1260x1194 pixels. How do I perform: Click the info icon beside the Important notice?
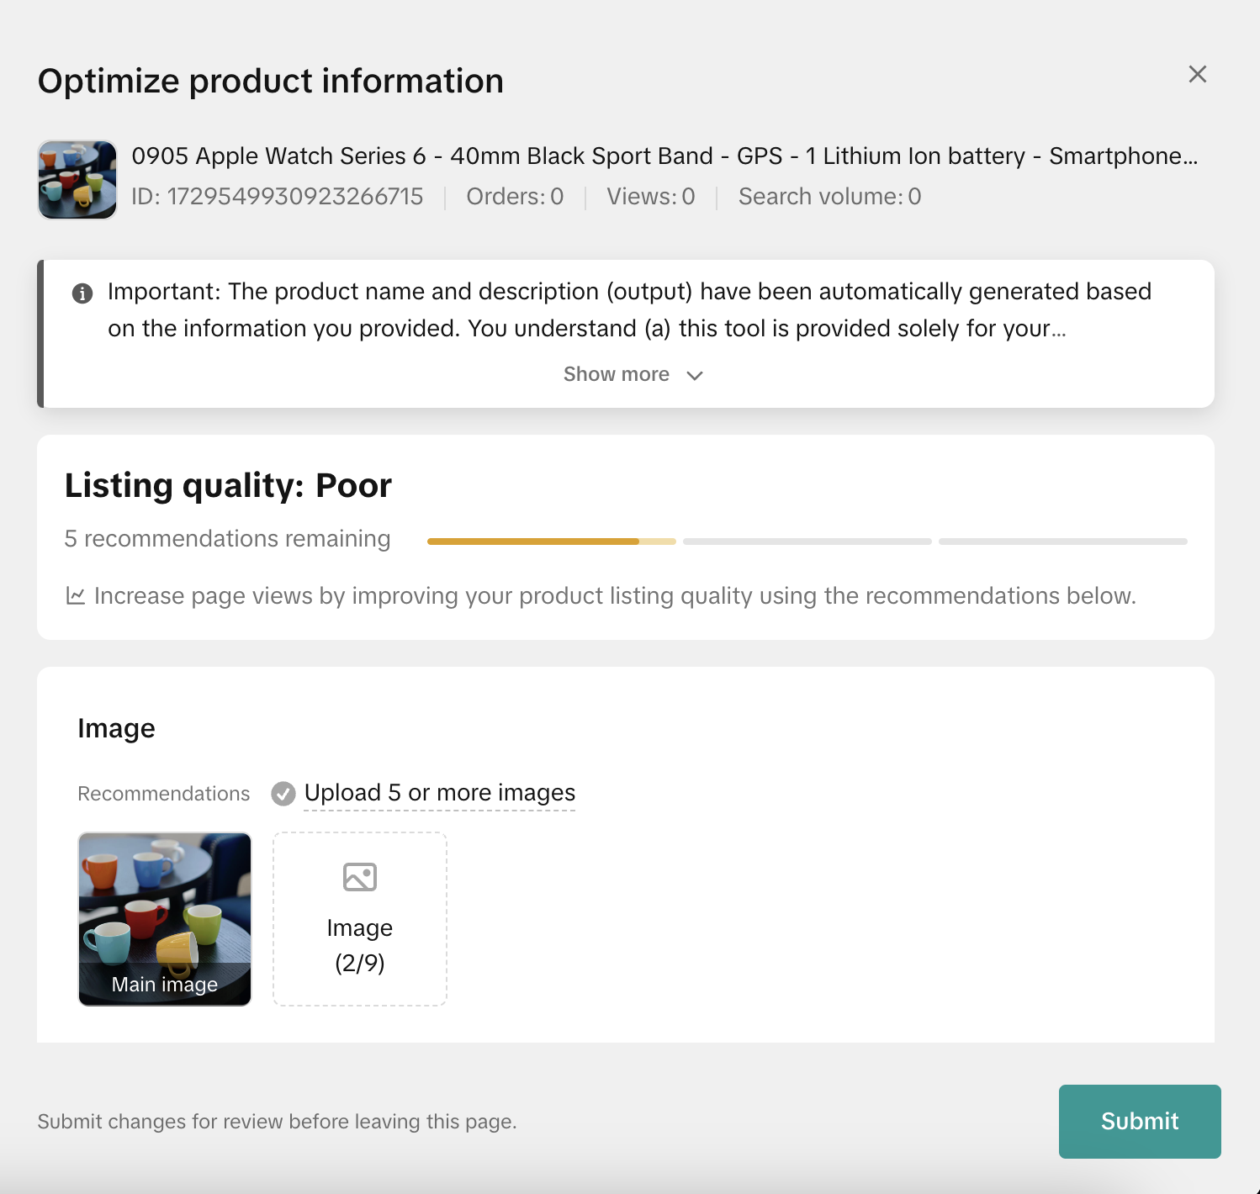tap(82, 293)
